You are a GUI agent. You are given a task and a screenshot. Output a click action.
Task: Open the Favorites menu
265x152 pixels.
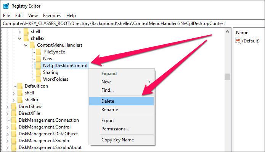[52, 16]
